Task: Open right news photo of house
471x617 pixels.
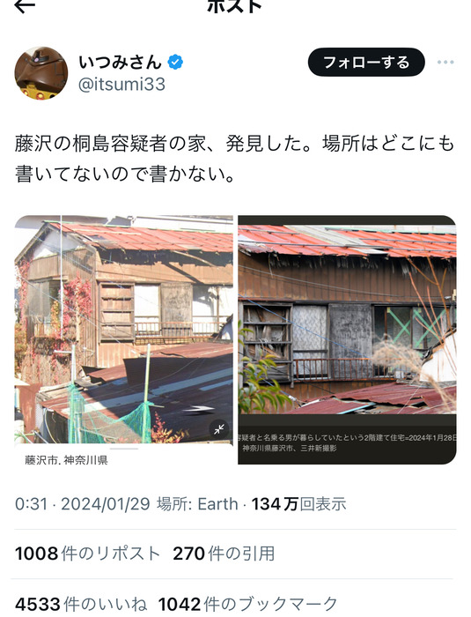Action: (x=347, y=339)
